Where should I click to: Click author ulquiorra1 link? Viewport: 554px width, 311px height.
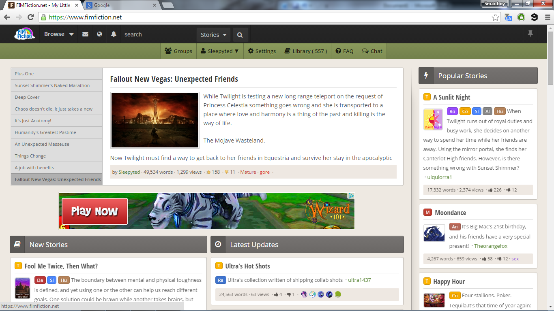[x=440, y=177]
